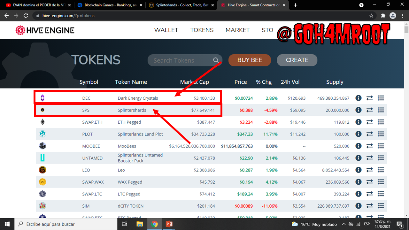
Task: Open info for SWAP.ETH token
Action: click(359, 122)
